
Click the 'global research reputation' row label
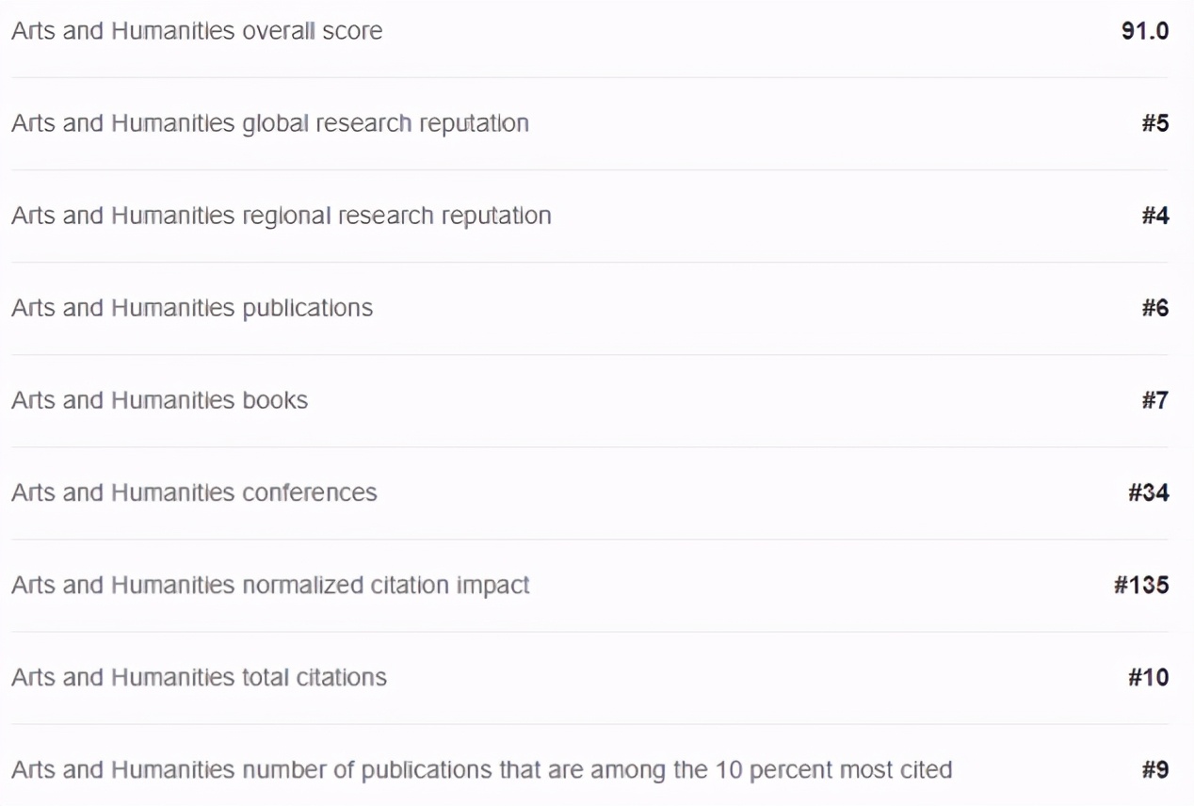269,123
